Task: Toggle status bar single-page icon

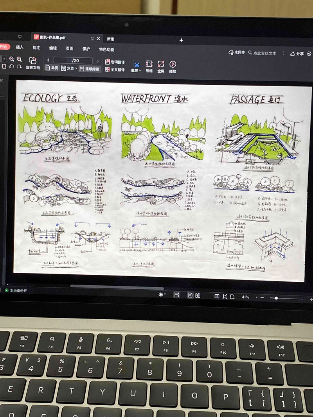Action: 190,295
